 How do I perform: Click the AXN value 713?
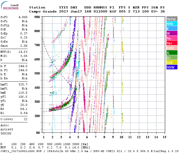click(x=136, y=11)
